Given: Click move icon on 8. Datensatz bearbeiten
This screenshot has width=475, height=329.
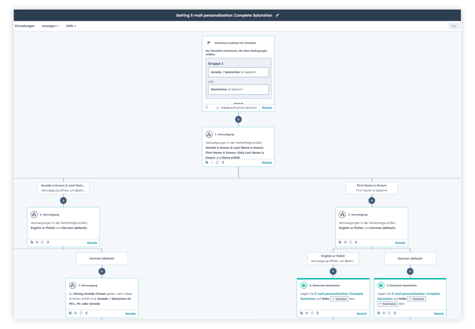Looking at the screenshot, I should [306, 313].
